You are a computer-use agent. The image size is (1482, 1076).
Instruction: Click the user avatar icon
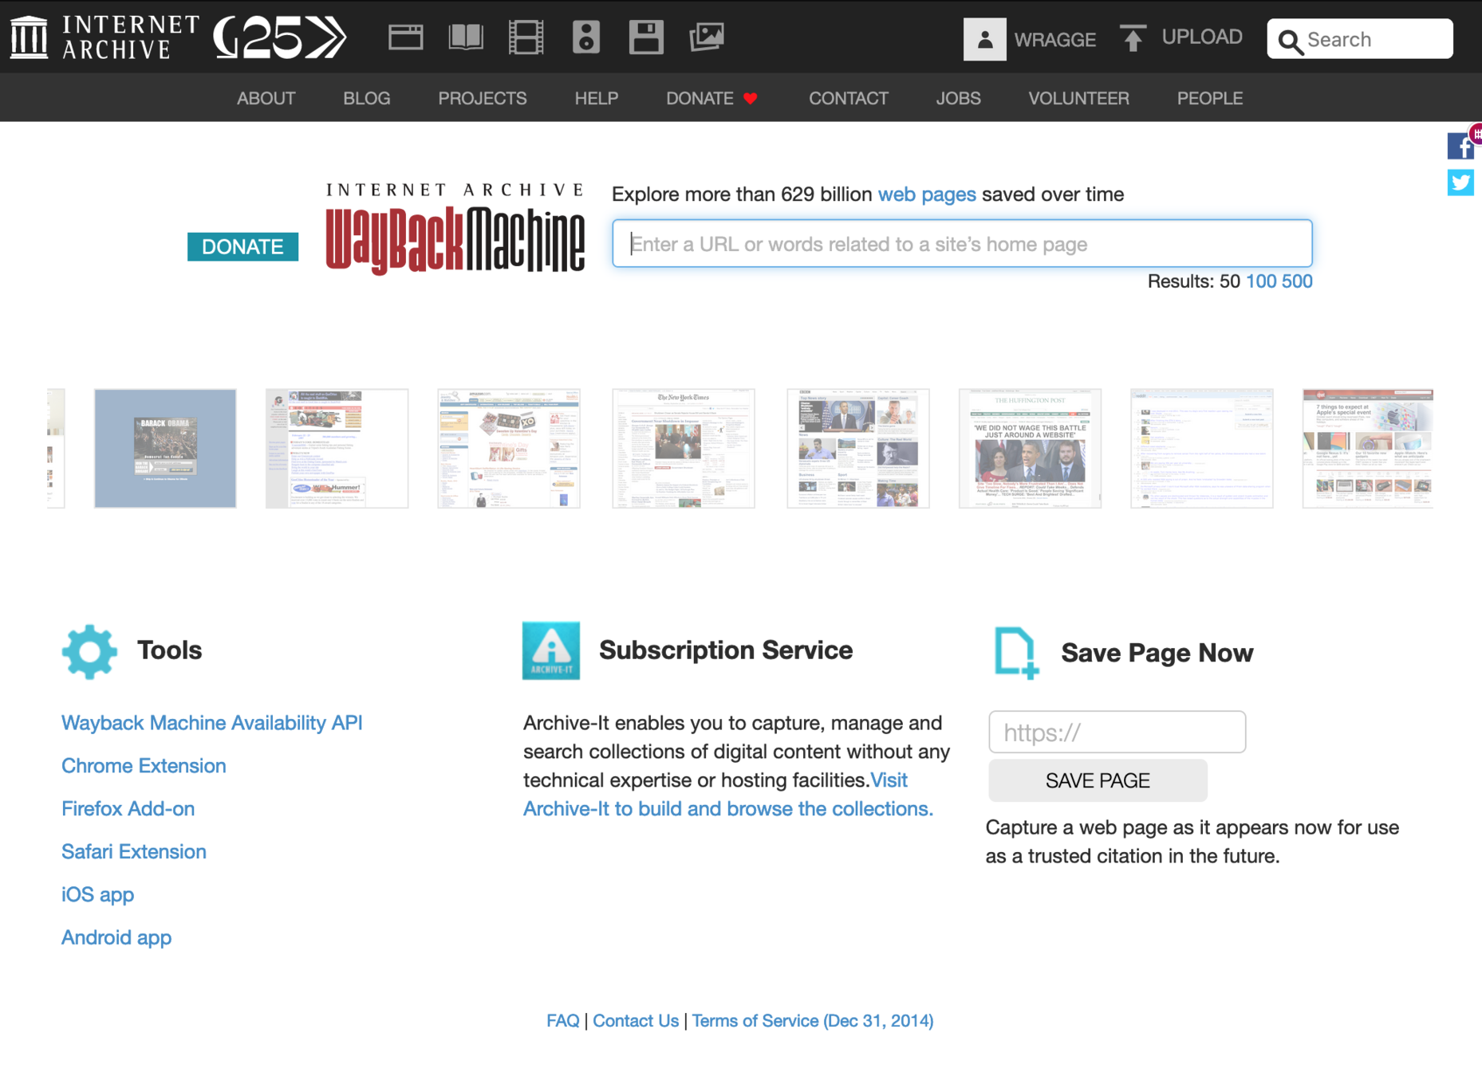click(x=984, y=39)
